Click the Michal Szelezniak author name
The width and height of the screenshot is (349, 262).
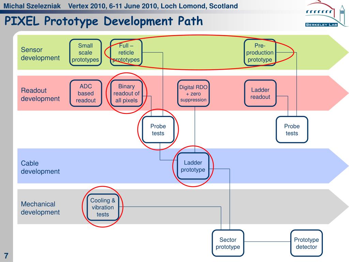32,6
